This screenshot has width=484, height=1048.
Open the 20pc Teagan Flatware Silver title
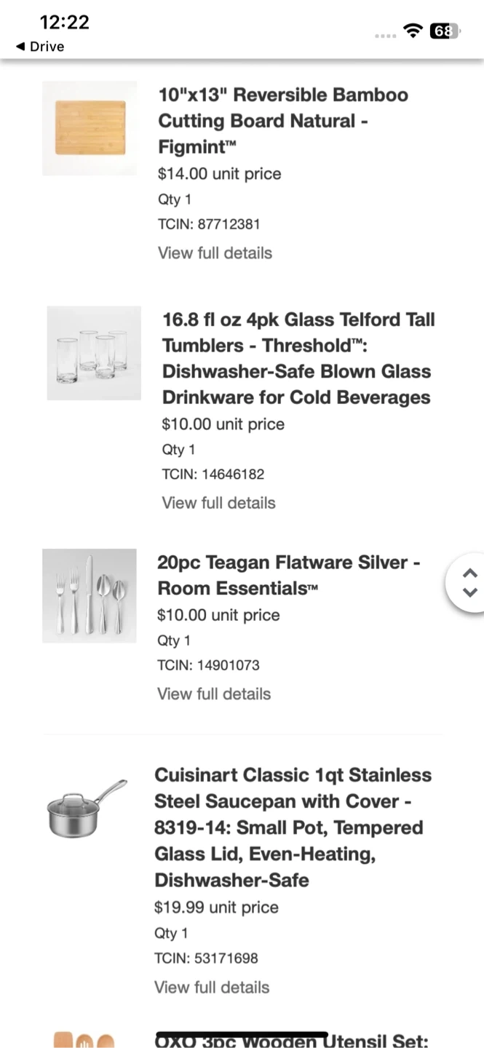pyautogui.click(x=288, y=575)
